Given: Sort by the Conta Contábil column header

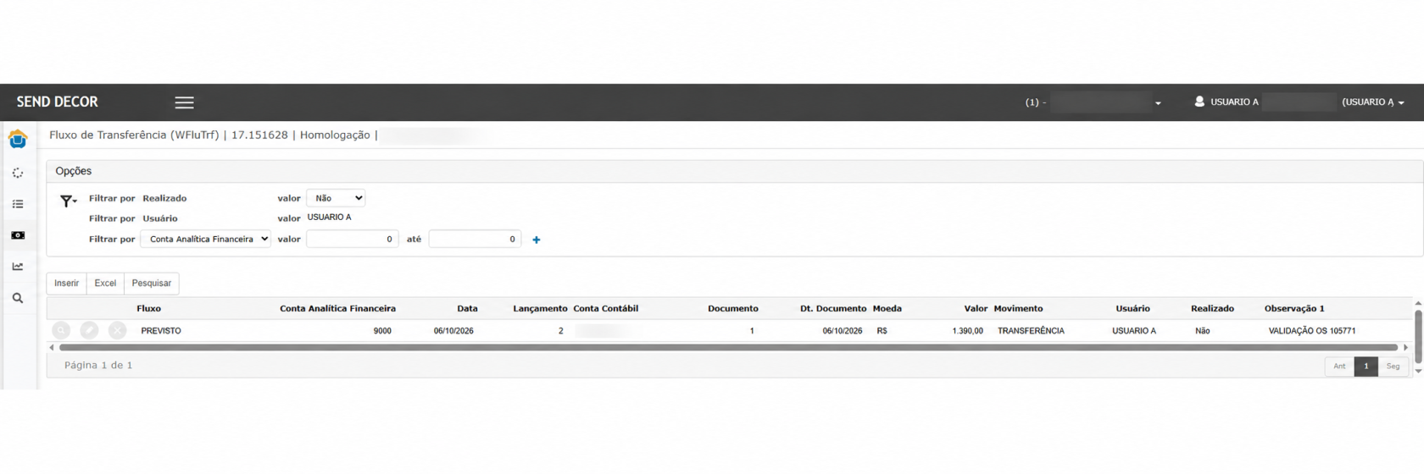Looking at the screenshot, I should 605,309.
